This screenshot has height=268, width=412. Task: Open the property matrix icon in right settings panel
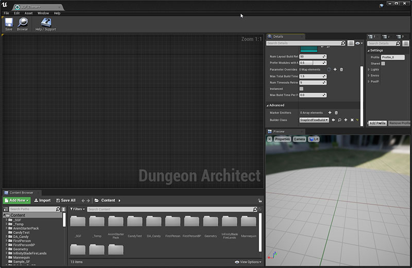click(x=406, y=43)
